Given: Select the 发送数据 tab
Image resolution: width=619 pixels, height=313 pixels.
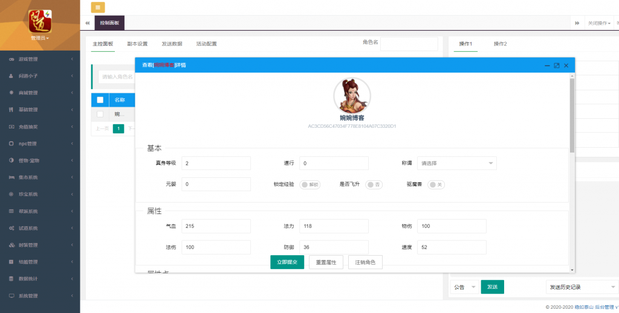Looking at the screenshot, I should coord(172,43).
